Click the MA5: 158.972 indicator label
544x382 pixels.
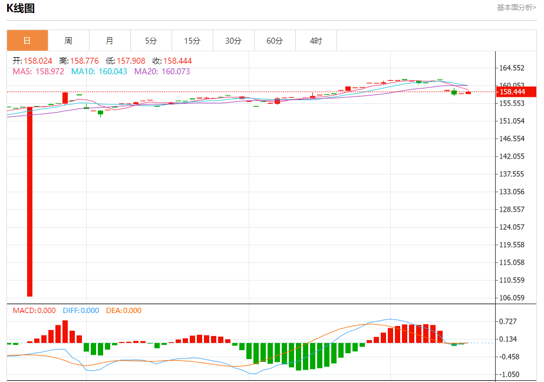38,71
